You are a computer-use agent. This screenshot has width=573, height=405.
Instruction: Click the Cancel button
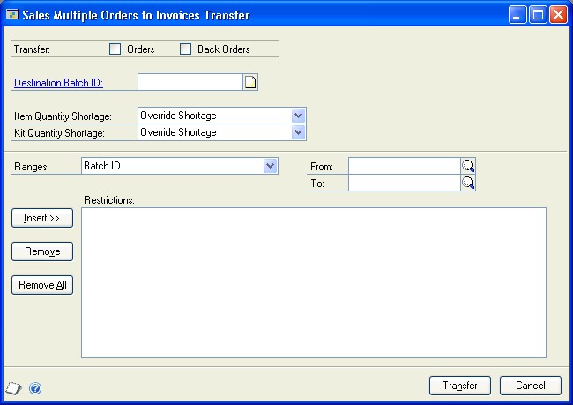[x=530, y=386]
